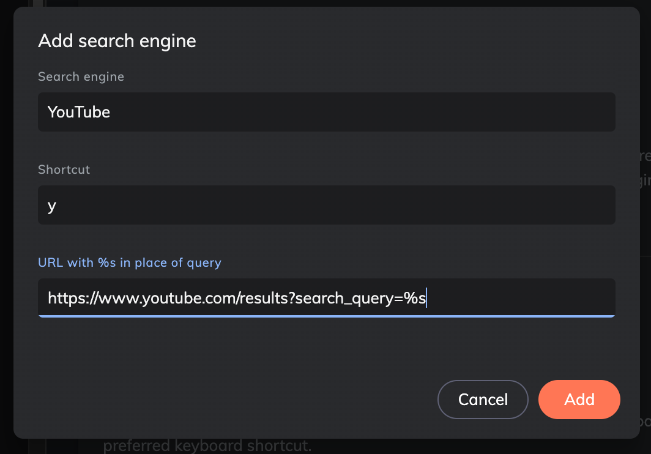Image resolution: width=651 pixels, height=454 pixels.
Task: Select the YouTube text in name field
Action: click(x=78, y=112)
